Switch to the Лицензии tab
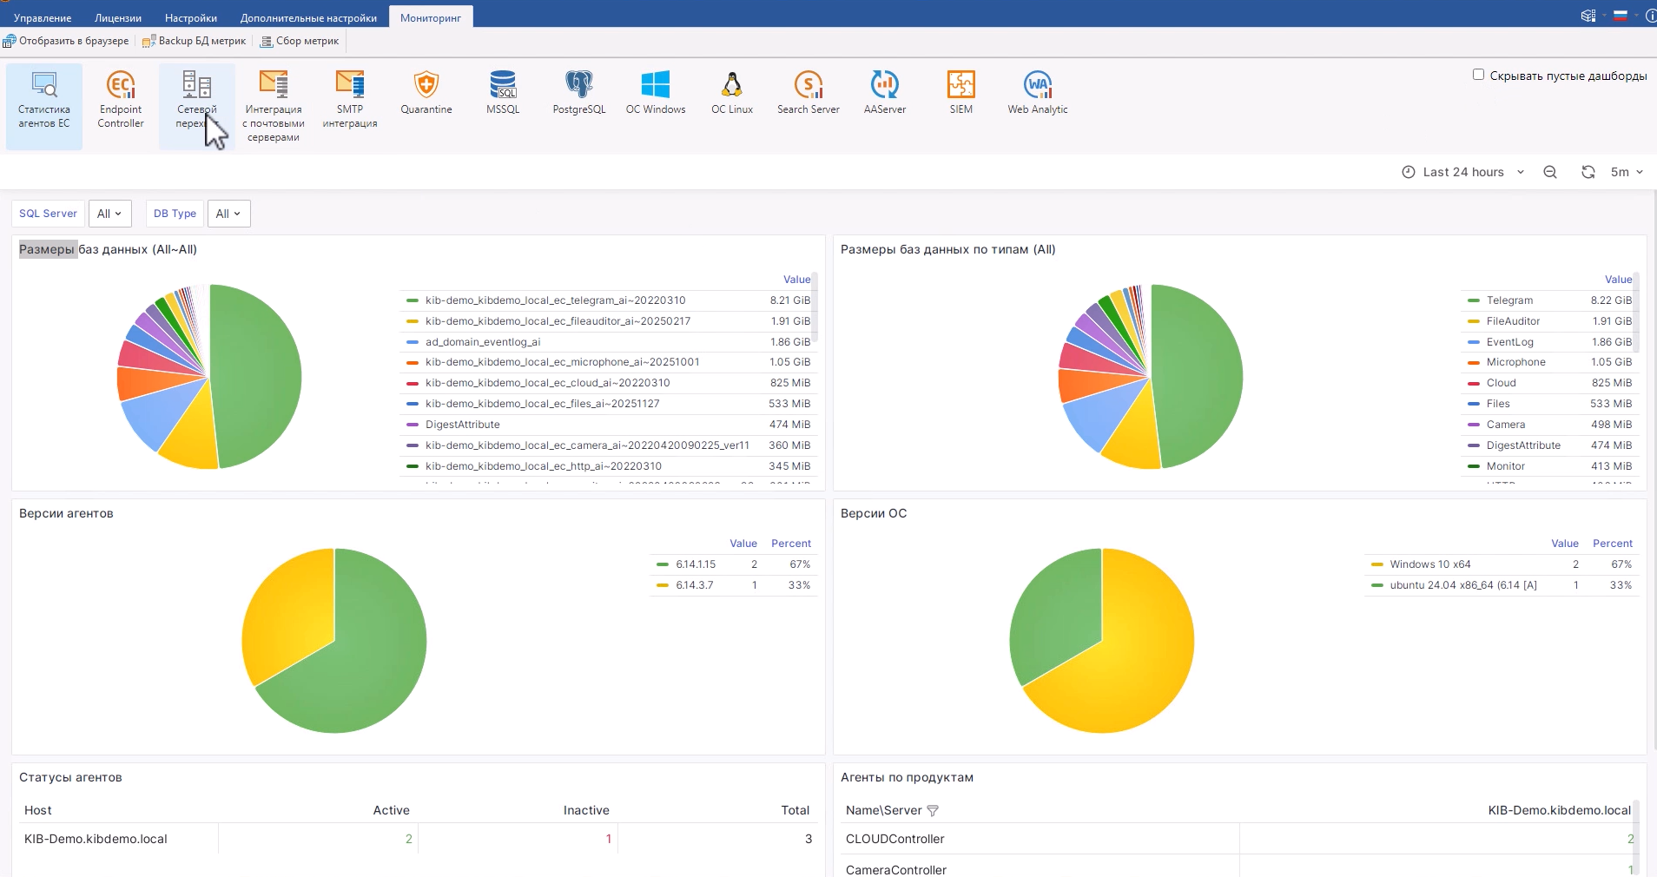This screenshot has width=1657, height=877. coord(118,17)
